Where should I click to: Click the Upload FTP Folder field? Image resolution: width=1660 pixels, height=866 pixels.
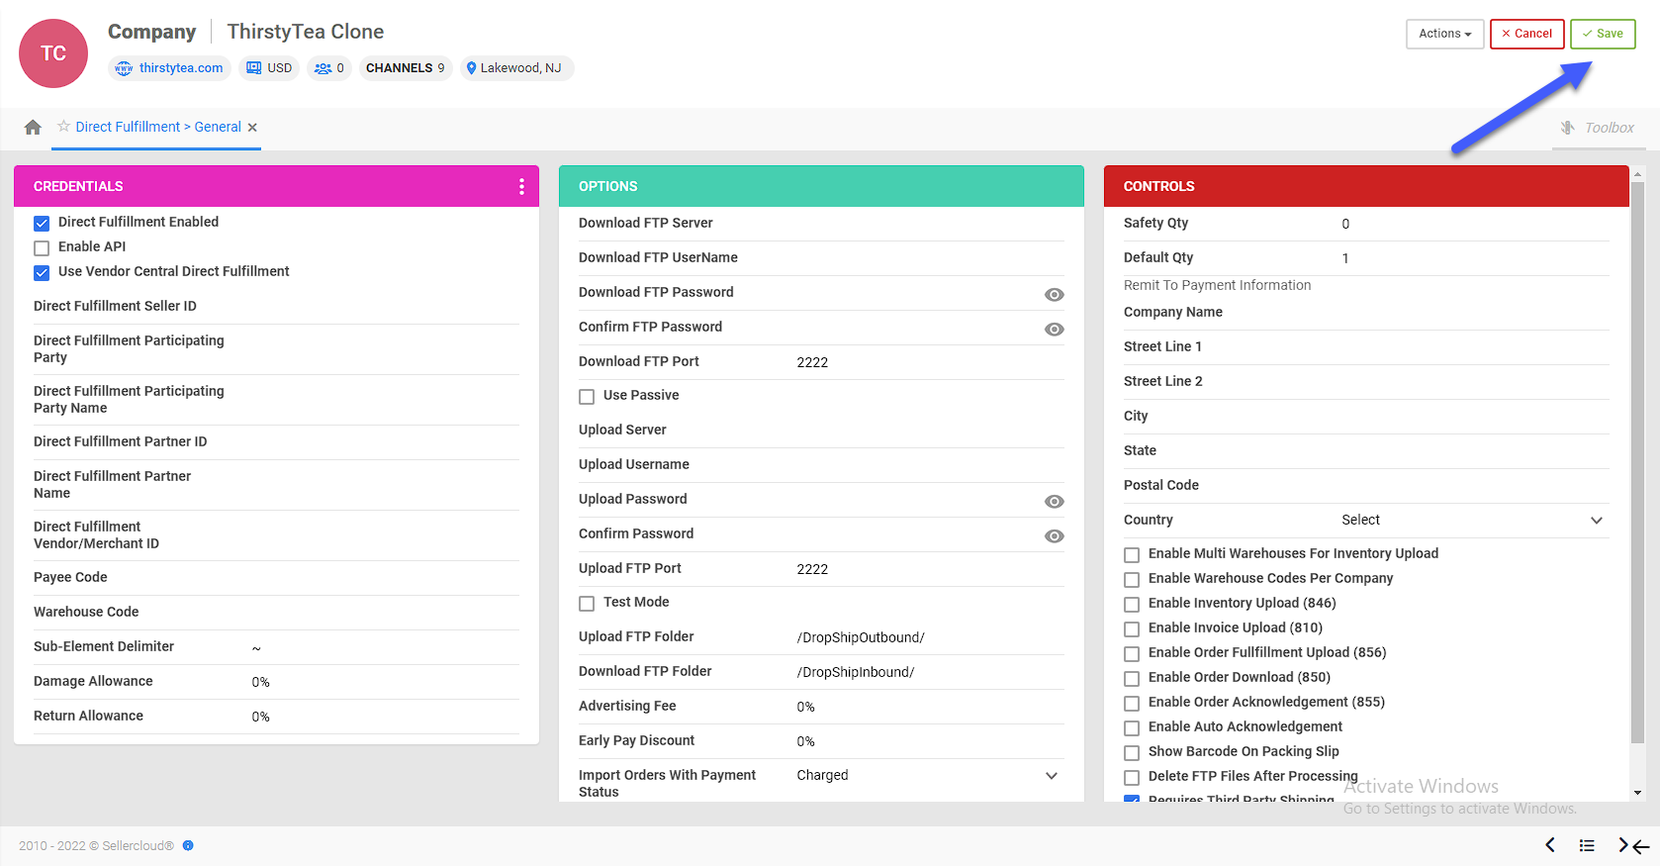point(929,637)
